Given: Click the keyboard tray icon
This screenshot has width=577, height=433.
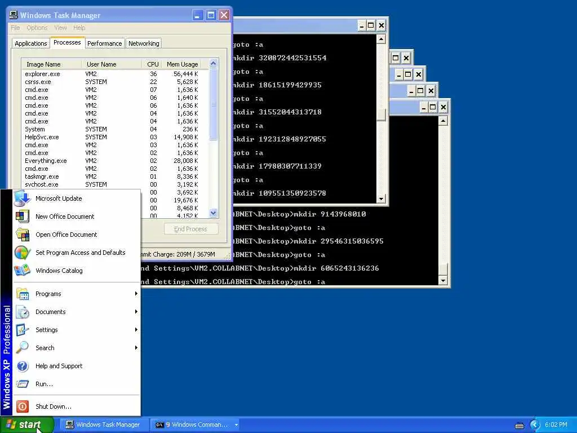Looking at the screenshot, I should [x=520, y=425].
